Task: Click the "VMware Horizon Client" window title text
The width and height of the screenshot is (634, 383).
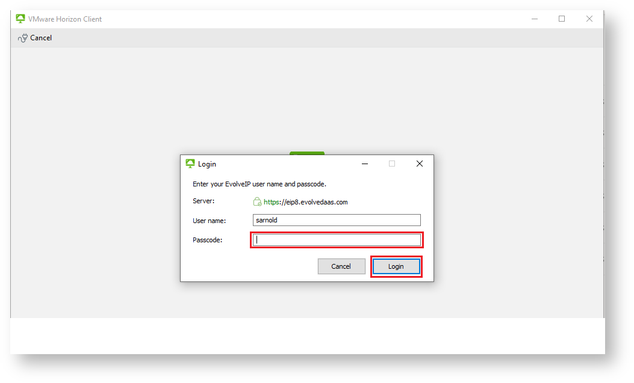Action: [x=65, y=19]
